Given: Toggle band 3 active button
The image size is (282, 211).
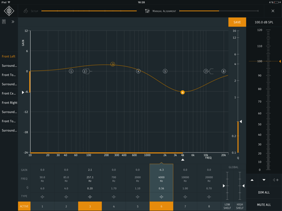Looking at the screenshot, I should [90, 206].
